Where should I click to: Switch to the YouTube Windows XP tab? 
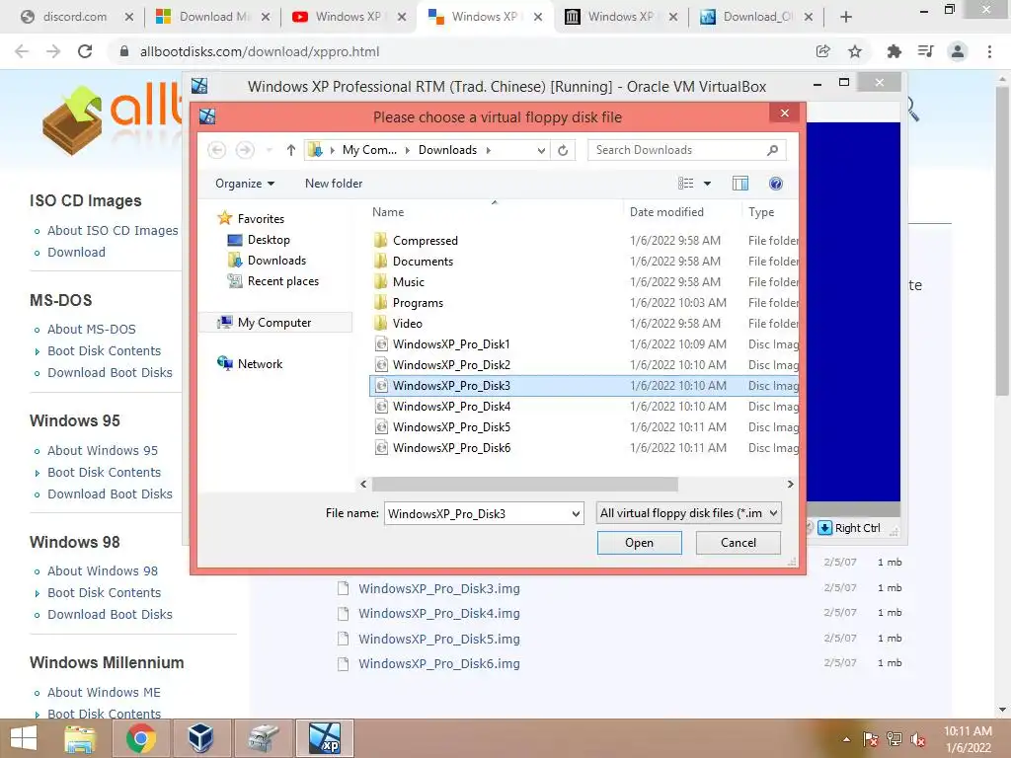(349, 17)
